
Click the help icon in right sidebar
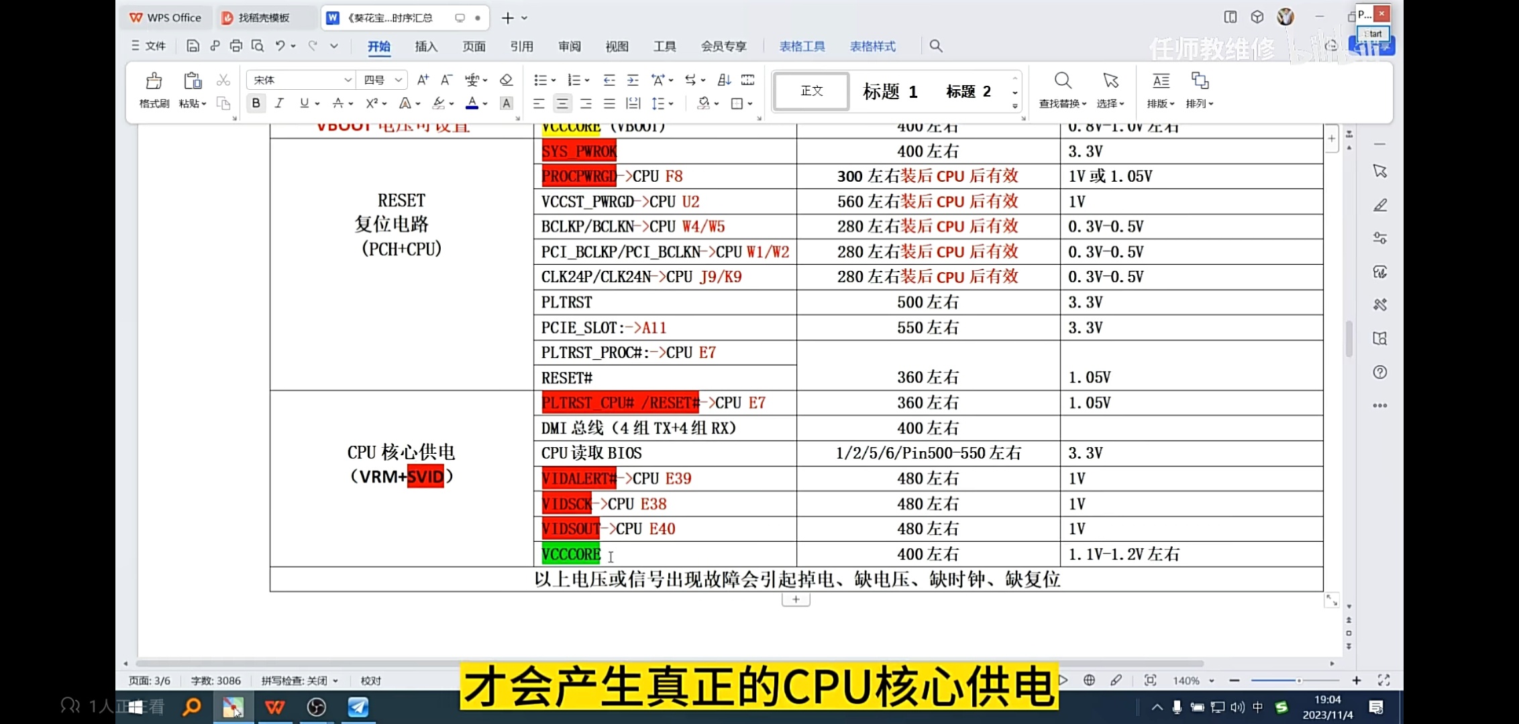click(1379, 372)
